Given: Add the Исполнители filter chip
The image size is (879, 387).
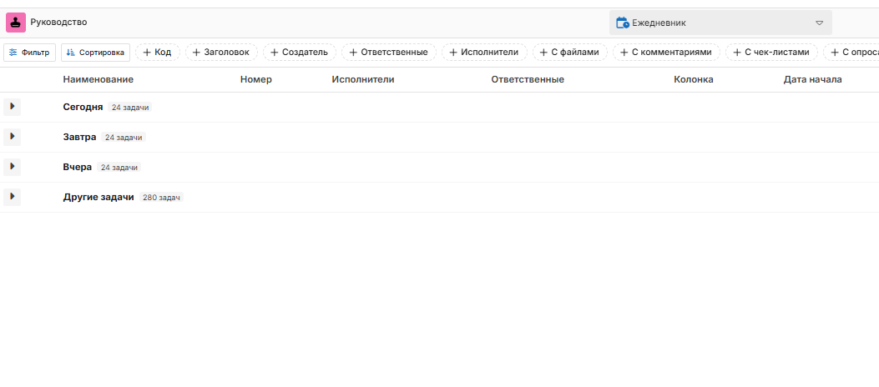Looking at the screenshot, I should pos(484,53).
